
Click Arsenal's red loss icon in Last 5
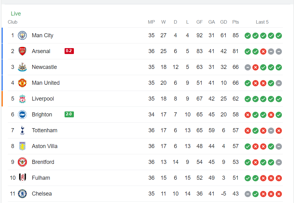click(x=263, y=52)
